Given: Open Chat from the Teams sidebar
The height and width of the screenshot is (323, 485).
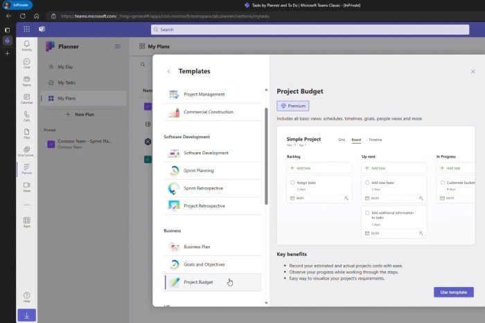Looking at the screenshot, I should [x=26, y=63].
